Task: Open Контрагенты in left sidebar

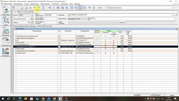Action: tap(6, 52)
